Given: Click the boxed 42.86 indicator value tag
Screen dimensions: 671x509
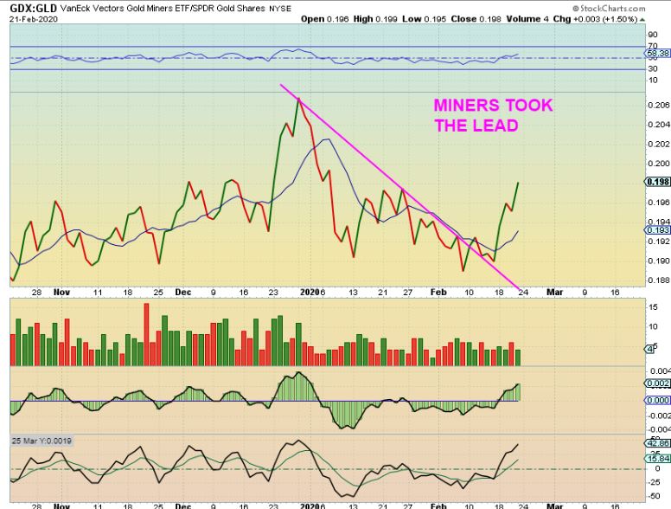Looking at the screenshot, I should (x=658, y=443).
